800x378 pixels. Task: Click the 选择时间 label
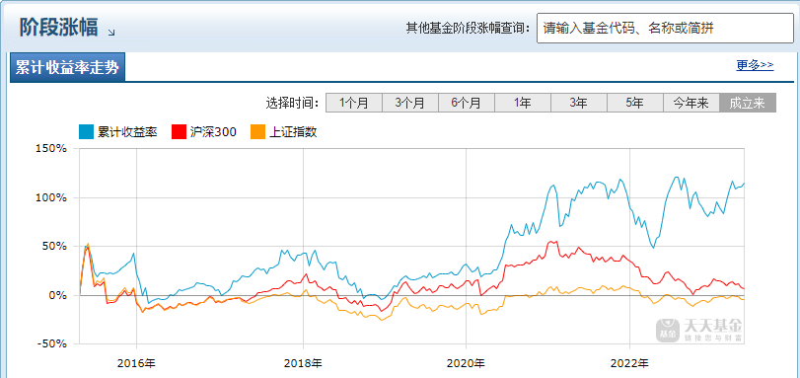point(292,104)
